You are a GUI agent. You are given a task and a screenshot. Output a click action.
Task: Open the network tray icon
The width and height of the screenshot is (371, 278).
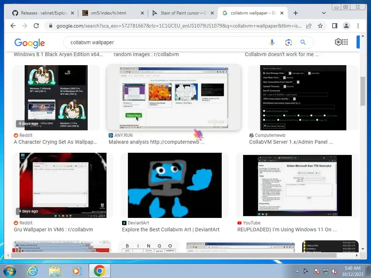click(x=326, y=271)
